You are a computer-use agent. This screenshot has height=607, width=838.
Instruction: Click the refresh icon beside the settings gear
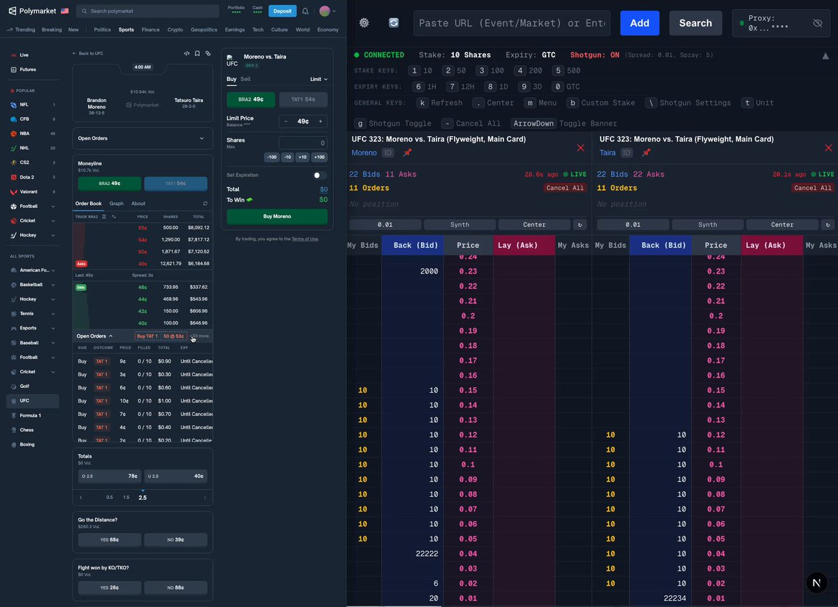pyautogui.click(x=394, y=23)
